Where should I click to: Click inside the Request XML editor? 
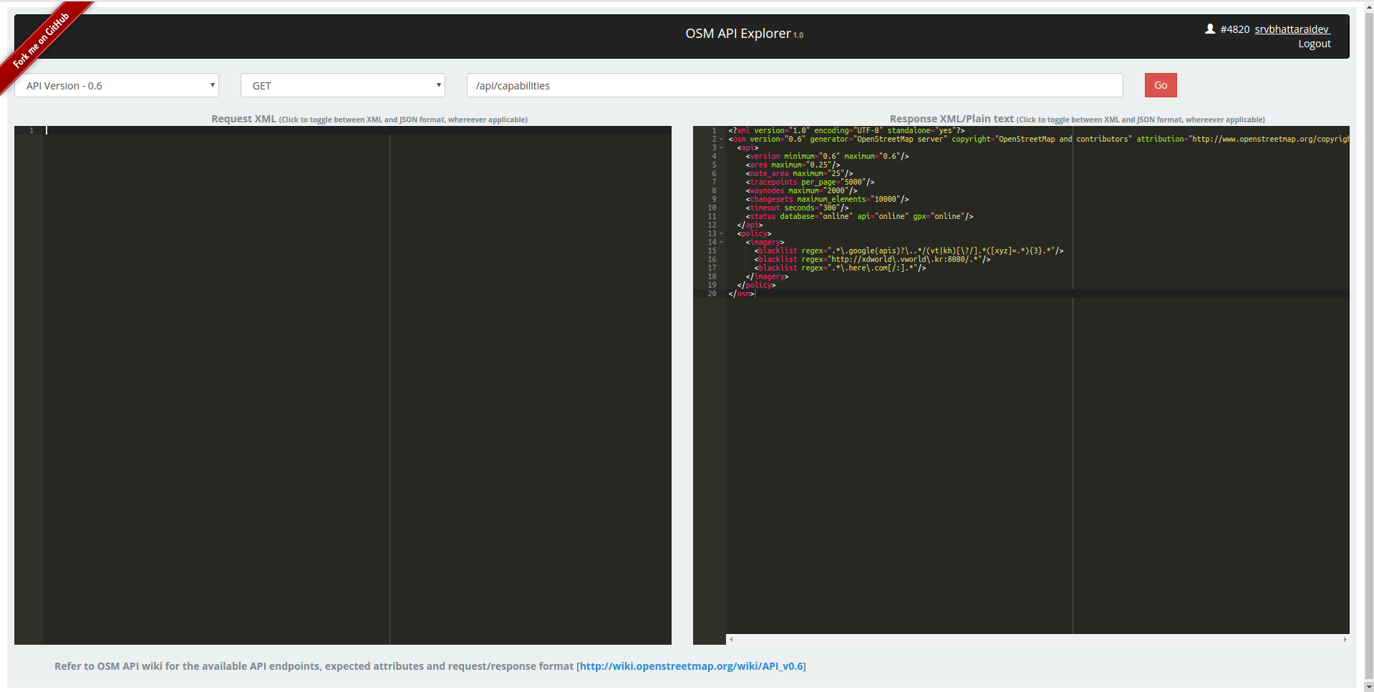tap(357, 386)
